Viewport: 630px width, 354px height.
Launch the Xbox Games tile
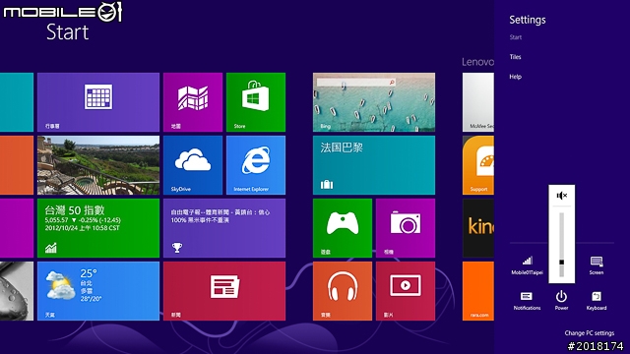pos(343,228)
